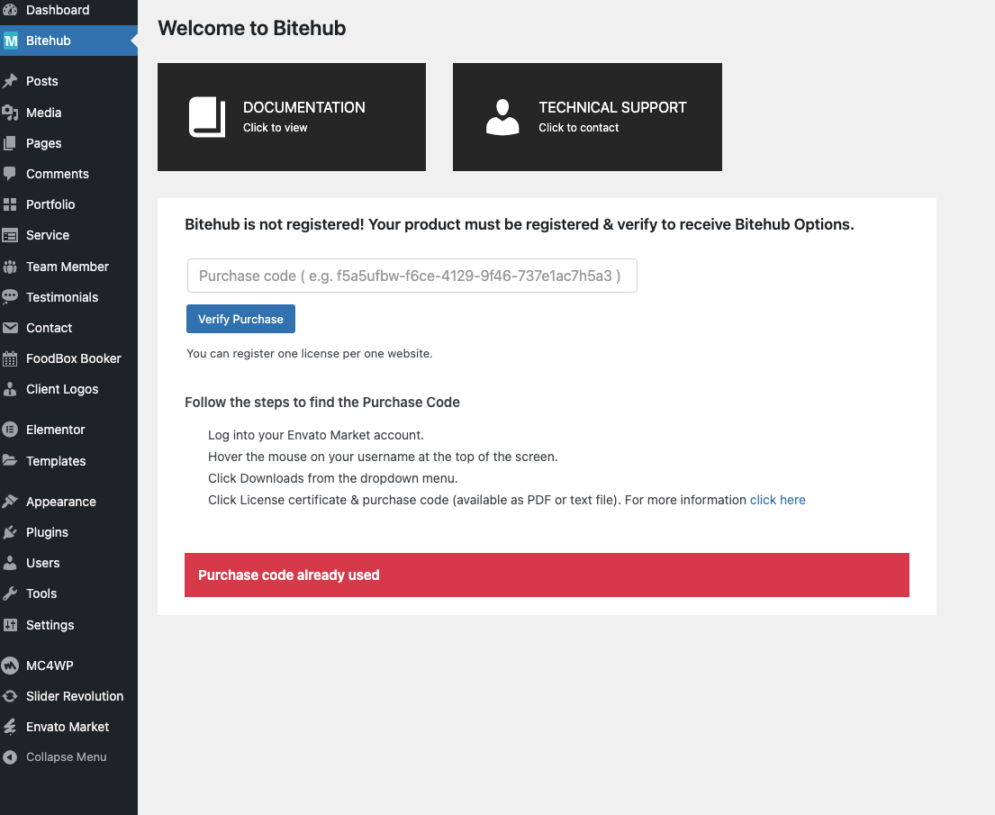
Task: Open the Settings menu item
Action: click(x=50, y=625)
